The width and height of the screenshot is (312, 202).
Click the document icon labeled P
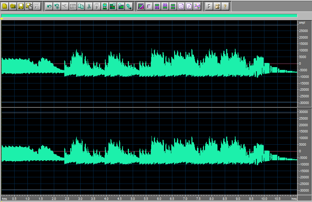189,6
